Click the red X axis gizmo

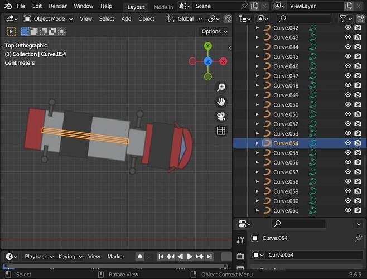click(223, 61)
